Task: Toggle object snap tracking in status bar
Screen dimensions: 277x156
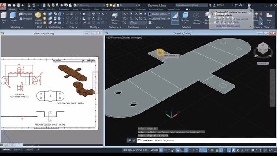Action: (x=200, y=150)
